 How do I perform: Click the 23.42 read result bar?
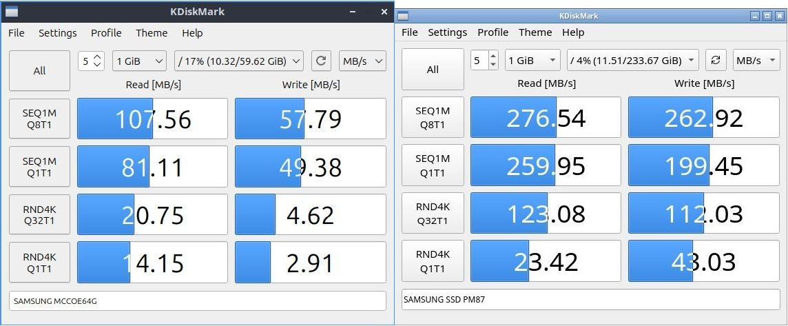tap(546, 261)
